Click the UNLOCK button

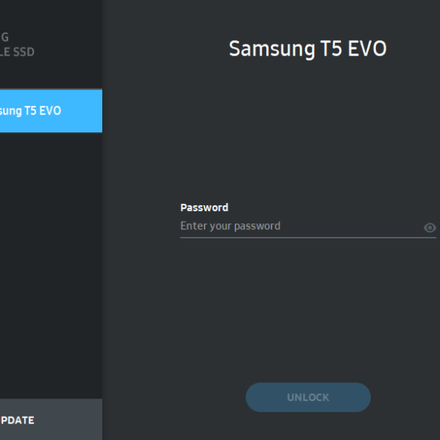(308, 397)
